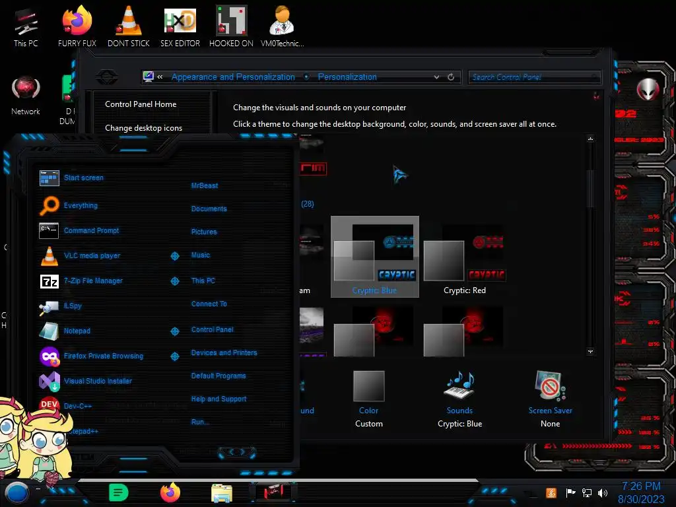The height and width of the screenshot is (507, 676).
Task: Click the Alienware head gadget icon
Action: click(x=648, y=89)
